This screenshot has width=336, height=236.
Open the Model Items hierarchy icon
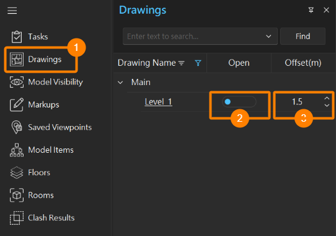(x=17, y=150)
